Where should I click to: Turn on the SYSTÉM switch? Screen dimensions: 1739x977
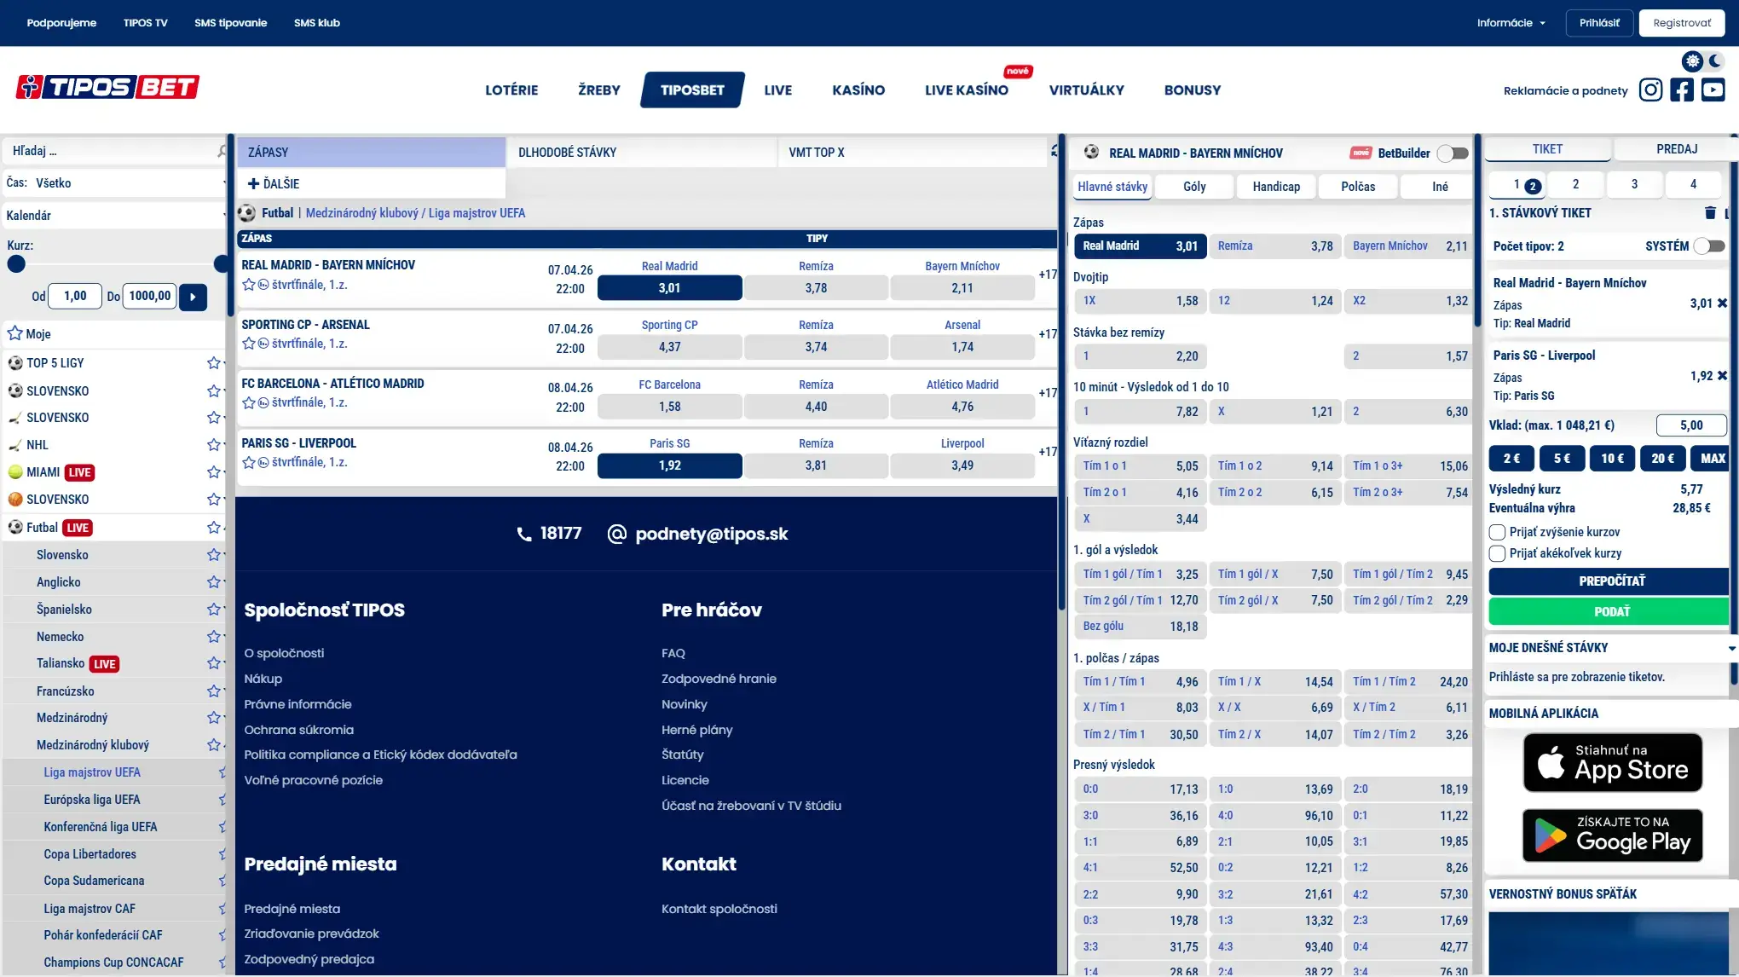1709,246
